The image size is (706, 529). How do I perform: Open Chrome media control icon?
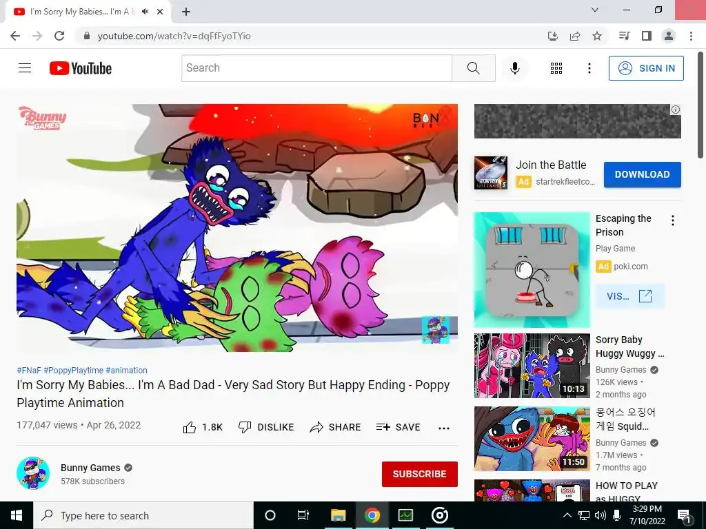click(624, 36)
